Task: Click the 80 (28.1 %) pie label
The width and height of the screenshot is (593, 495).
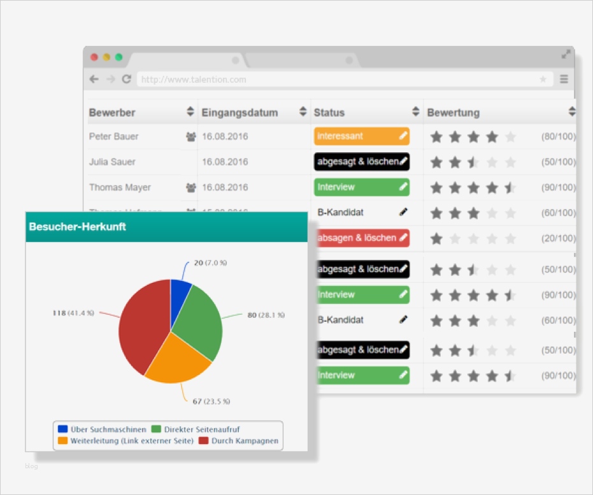Action: pos(266,315)
